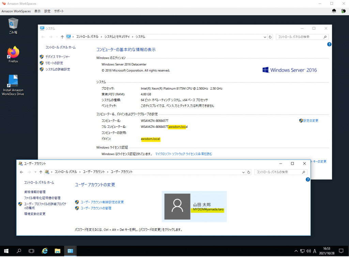This screenshot has height=257, width=349.
Task: Expand address history dropdown in システム window
Action: [265, 37]
